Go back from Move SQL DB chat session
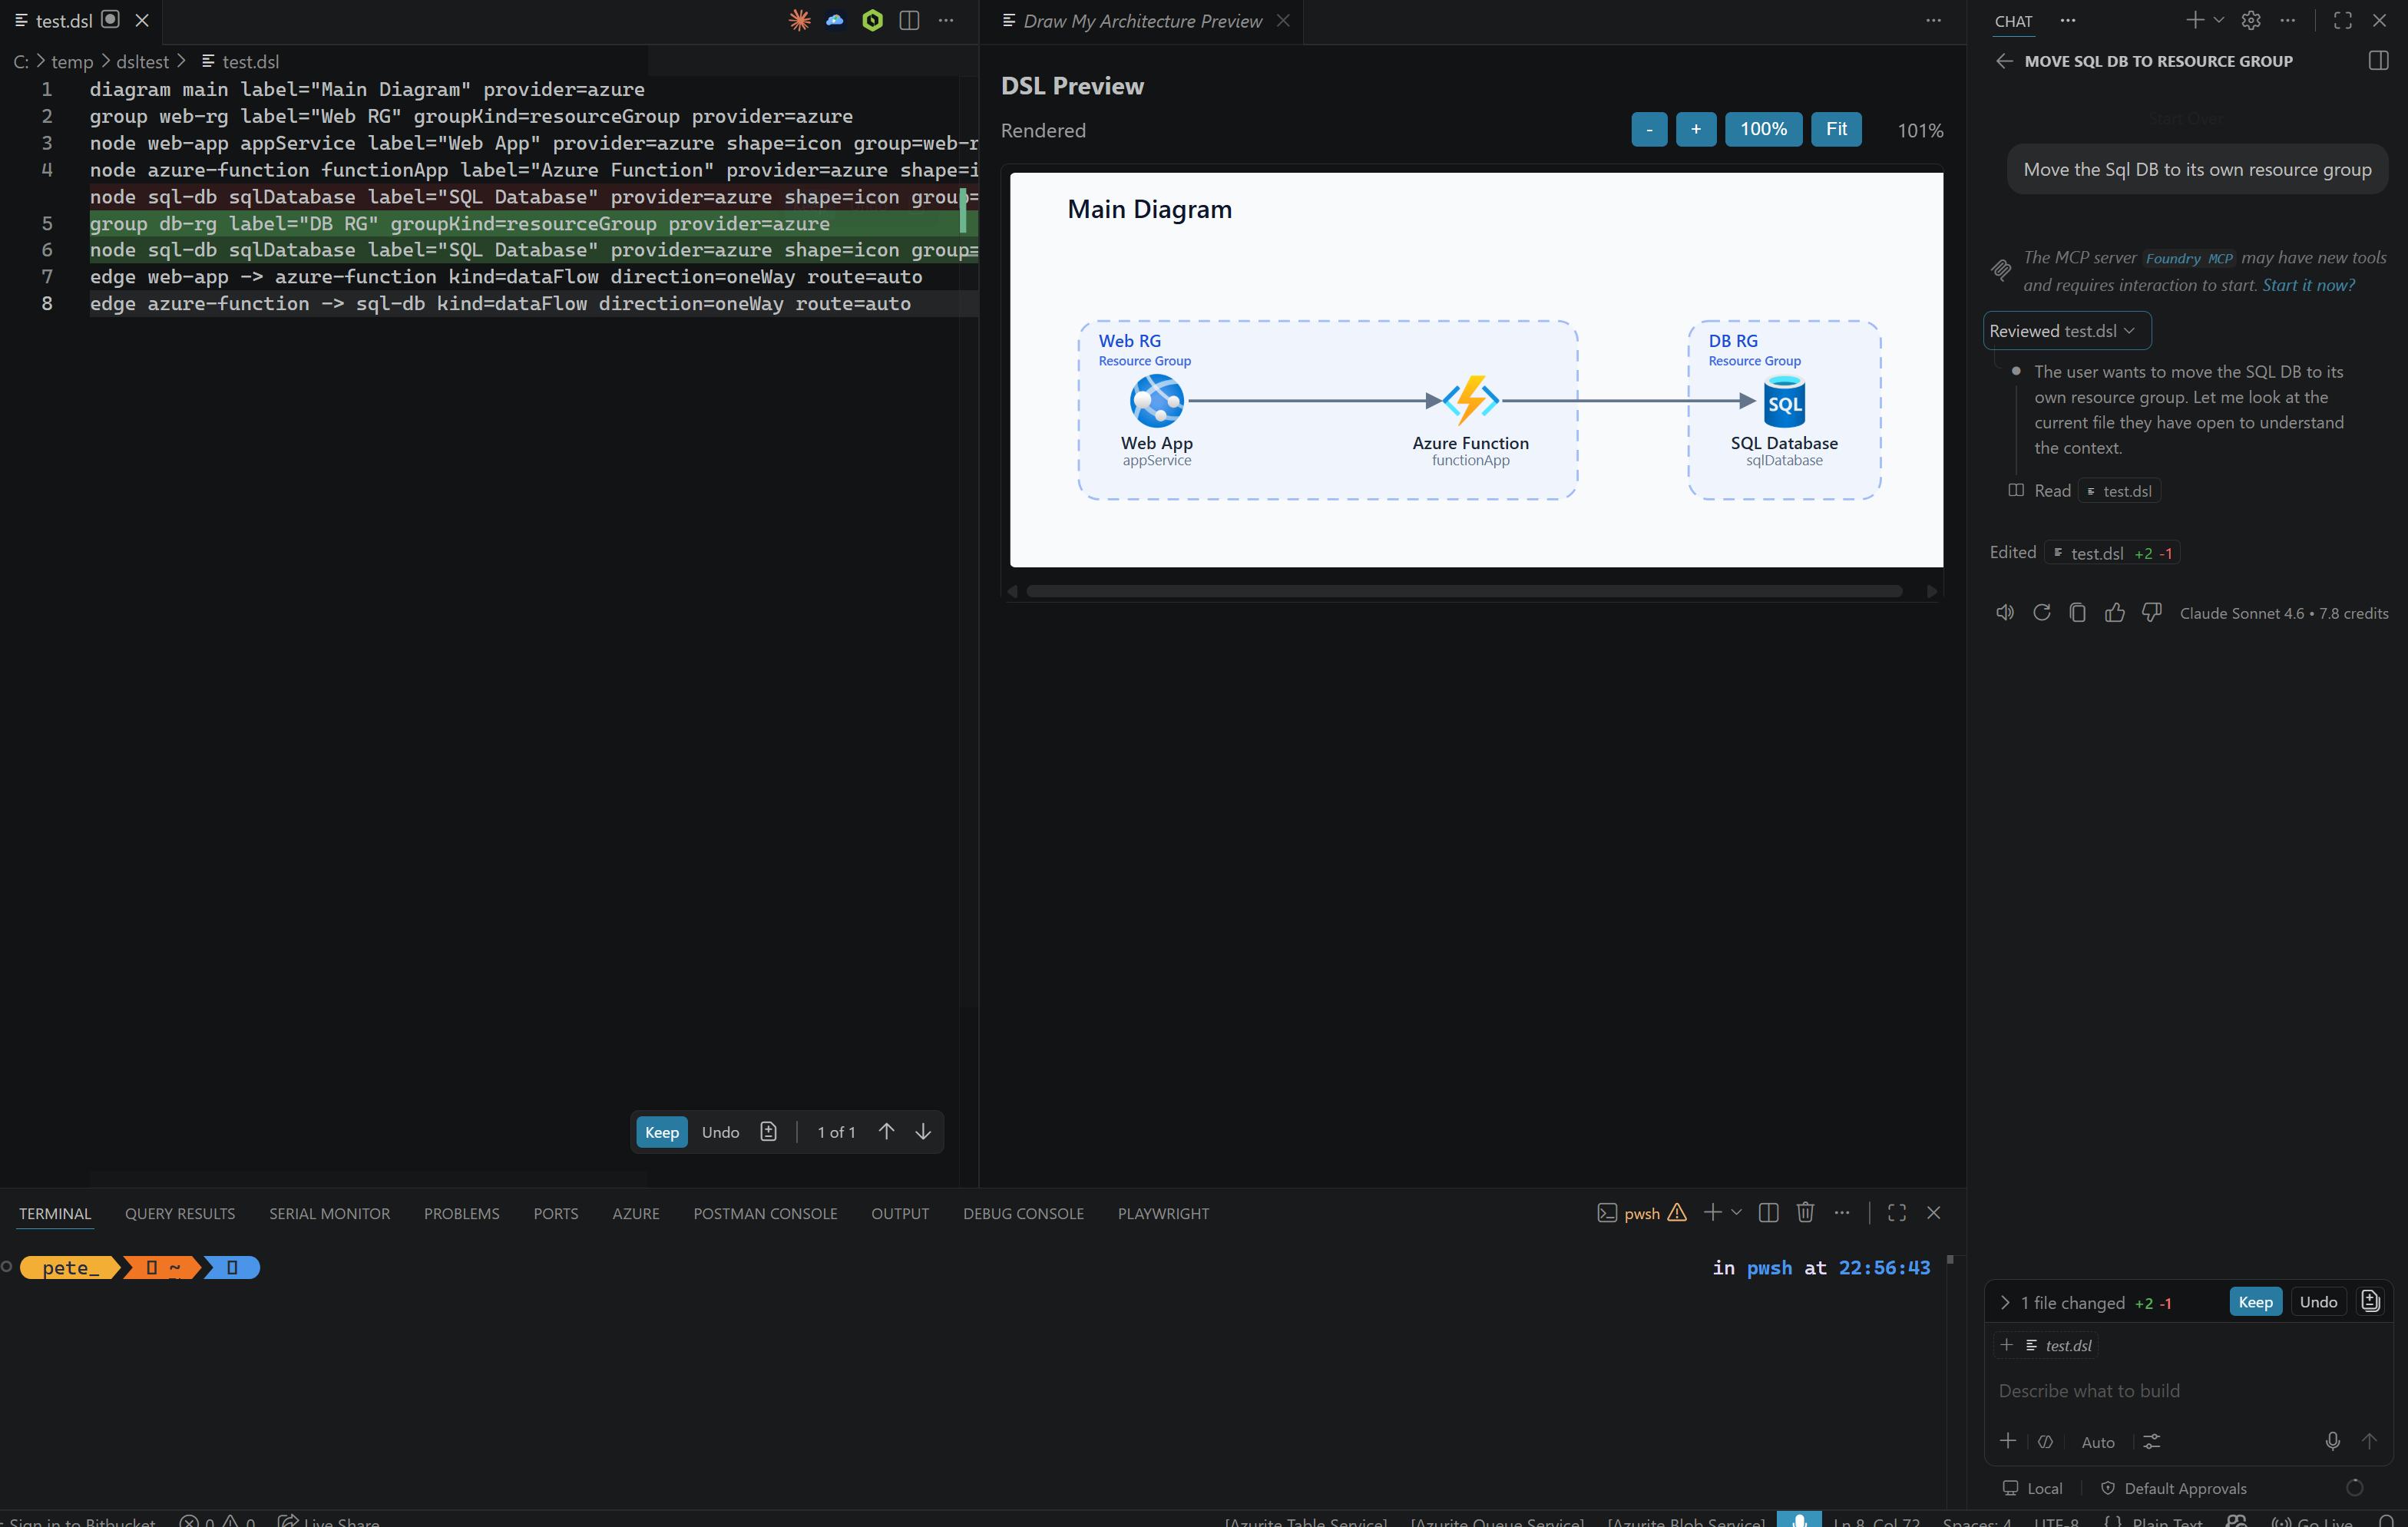Screen dimensions: 2408x1527 (x=2004, y=61)
